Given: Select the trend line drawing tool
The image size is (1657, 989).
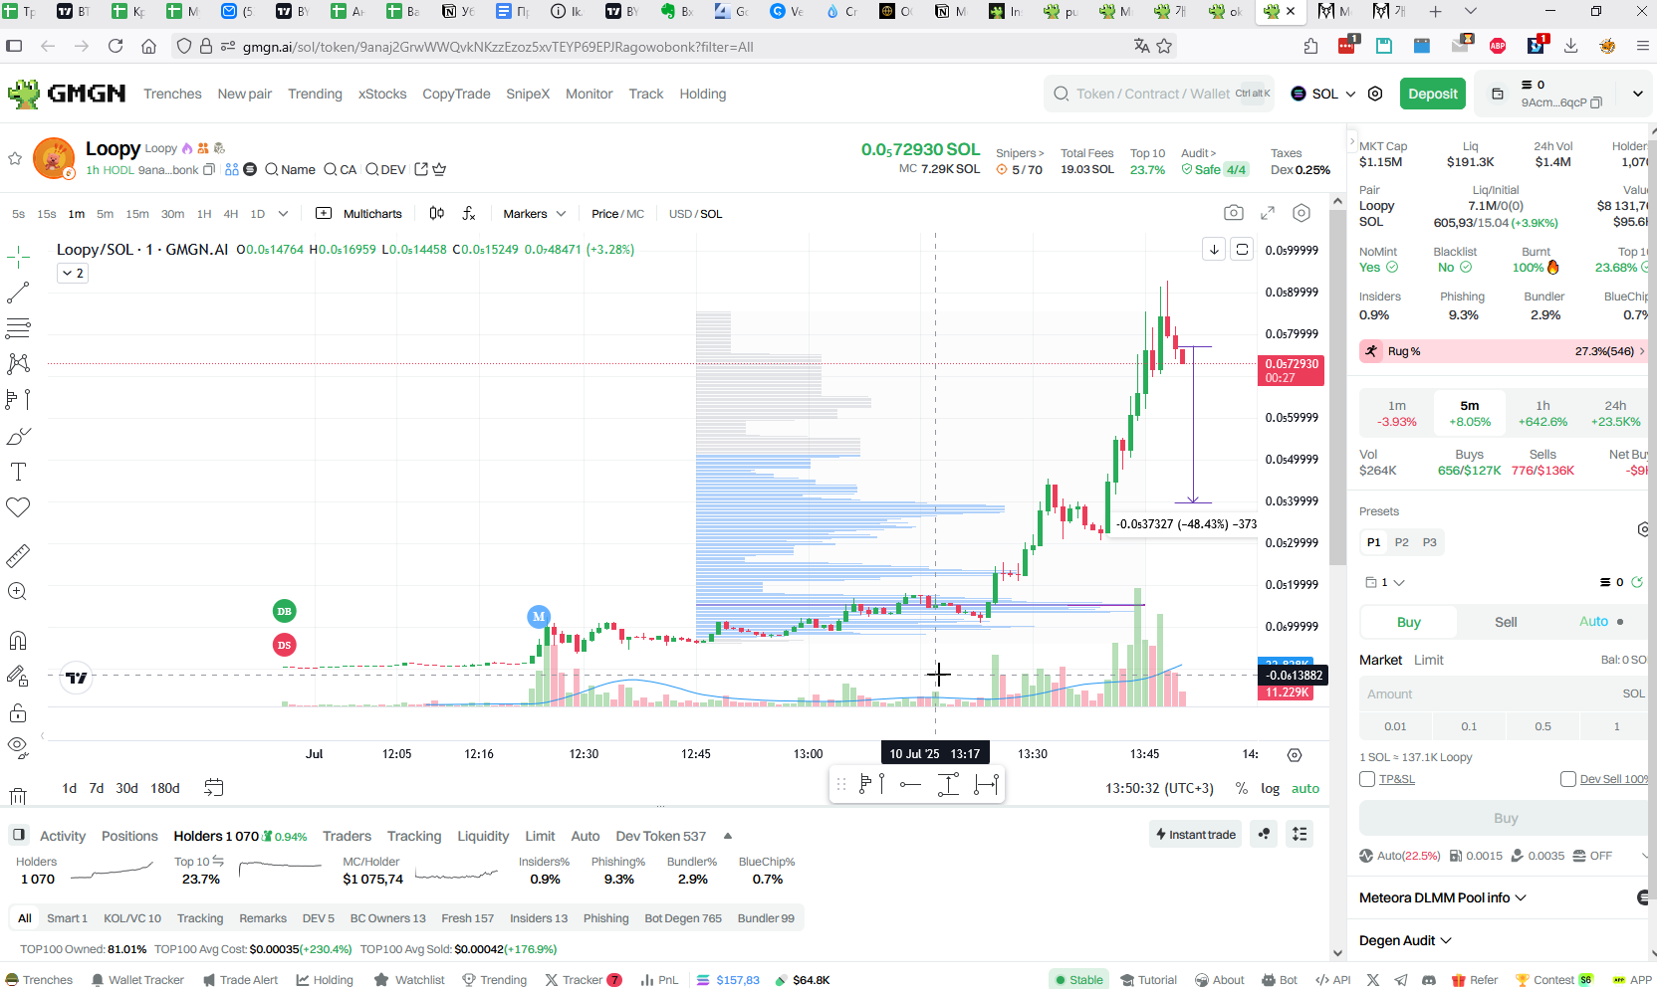Looking at the screenshot, I should point(18,293).
